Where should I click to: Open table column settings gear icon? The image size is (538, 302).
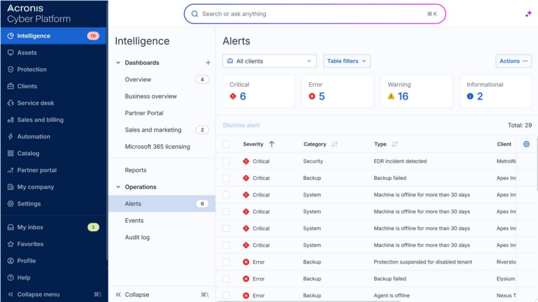[526, 144]
